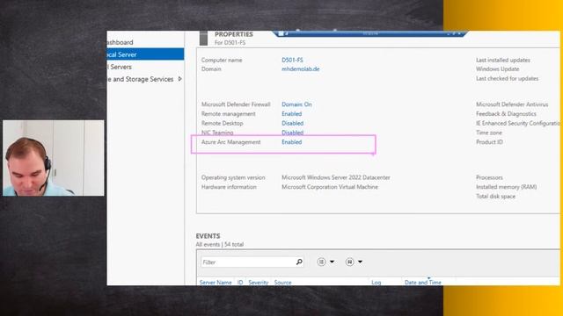Image resolution: width=563 pixels, height=316 pixels.
Task: Sort events by Severity column
Action: (x=258, y=283)
